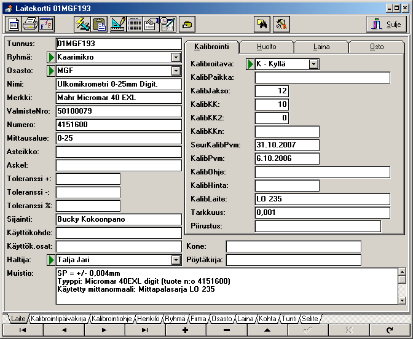Switch to the Laina tab at top
Screen dimensions: 413x339
[x=321, y=47]
